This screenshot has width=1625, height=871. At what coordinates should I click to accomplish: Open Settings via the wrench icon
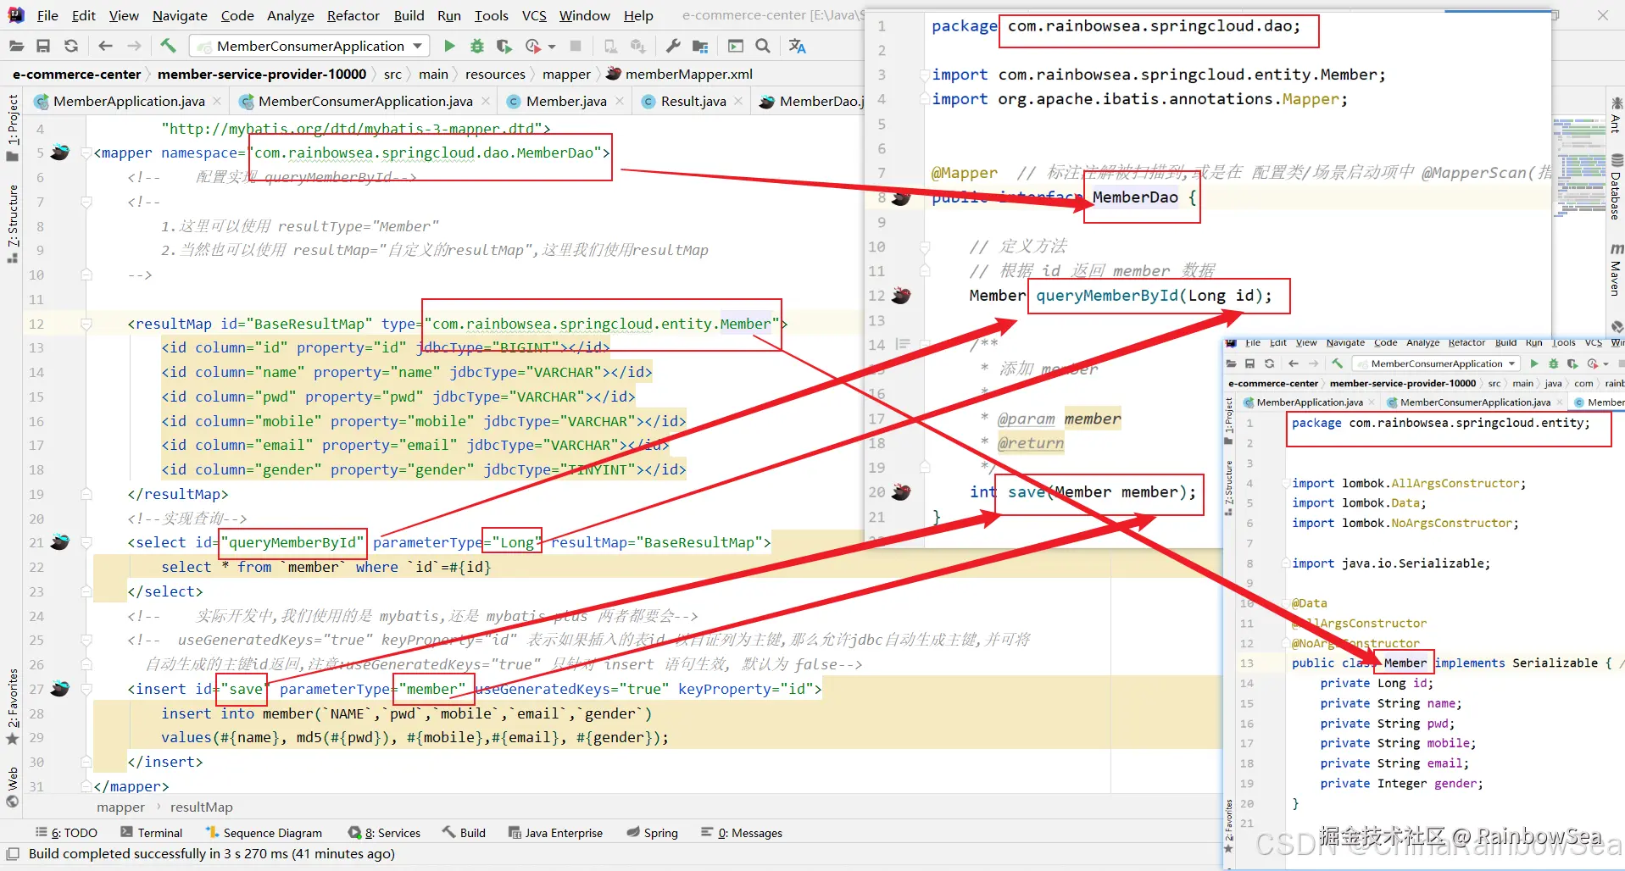(673, 46)
